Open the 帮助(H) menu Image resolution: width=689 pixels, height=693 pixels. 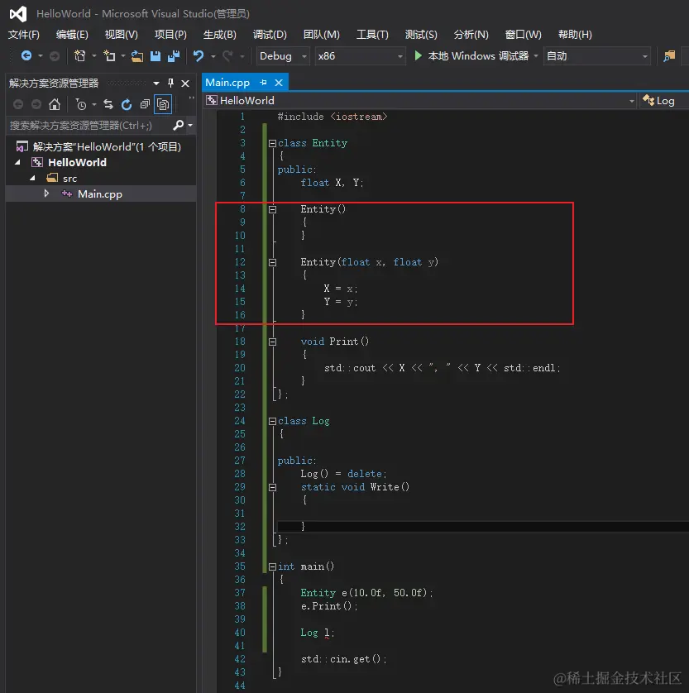[x=575, y=35]
